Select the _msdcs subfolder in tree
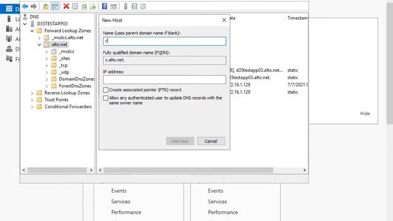Image resolution: width=393 pixels, height=221 pixels. coord(66,52)
